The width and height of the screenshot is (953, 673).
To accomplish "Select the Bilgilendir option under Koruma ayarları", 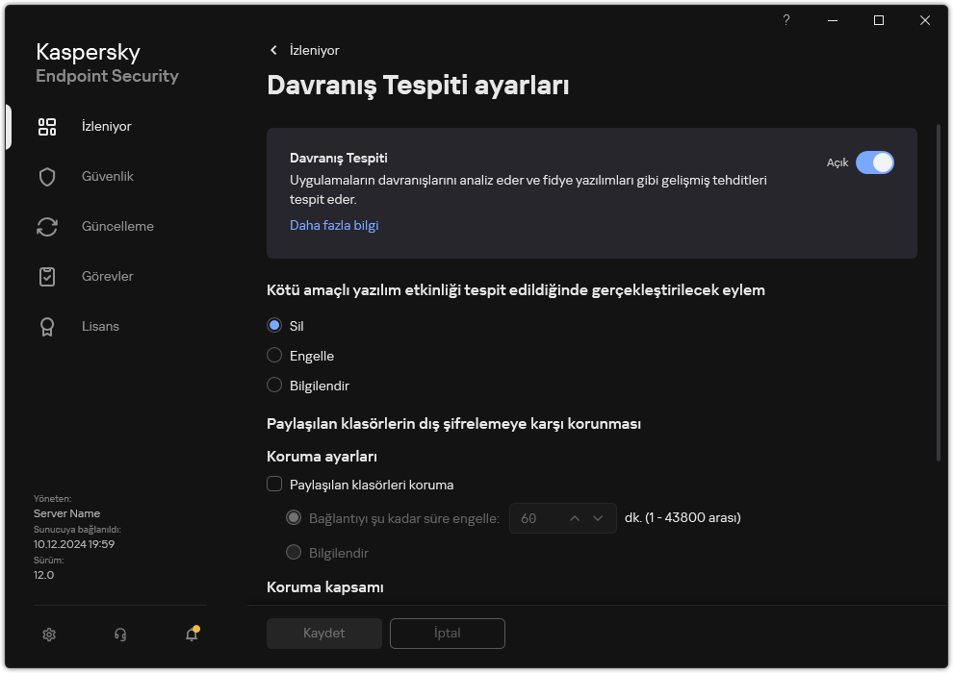I will [293, 552].
